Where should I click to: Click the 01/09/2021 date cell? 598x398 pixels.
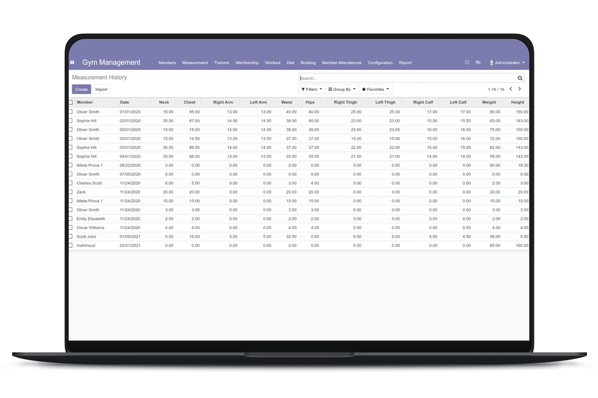pyautogui.click(x=129, y=236)
